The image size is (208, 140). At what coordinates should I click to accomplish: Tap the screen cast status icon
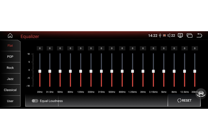[164, 36]
